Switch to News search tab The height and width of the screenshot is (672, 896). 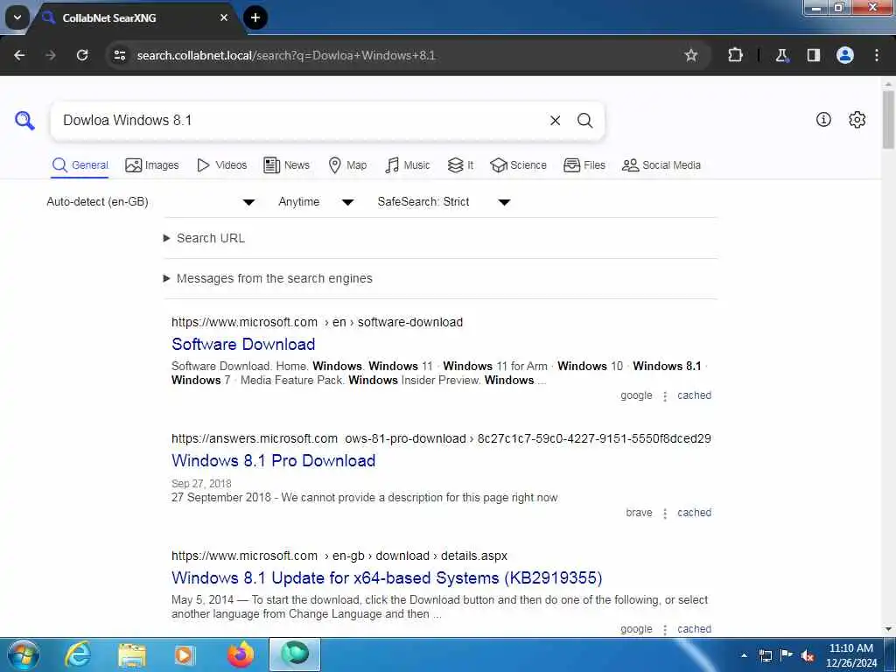pyautogui.click(x=286, y=165)
